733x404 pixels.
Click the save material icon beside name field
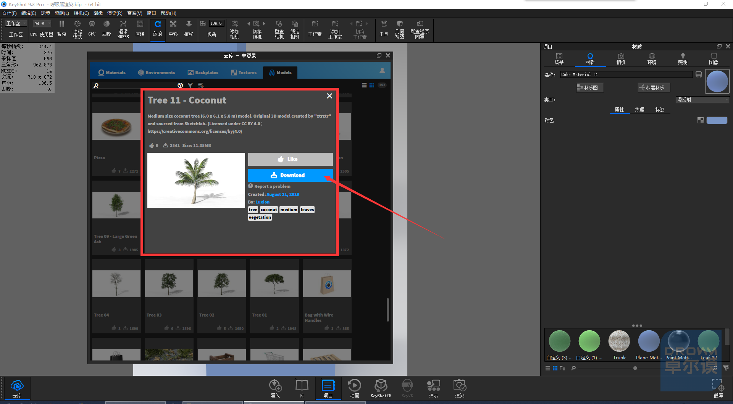pos(699,74)
